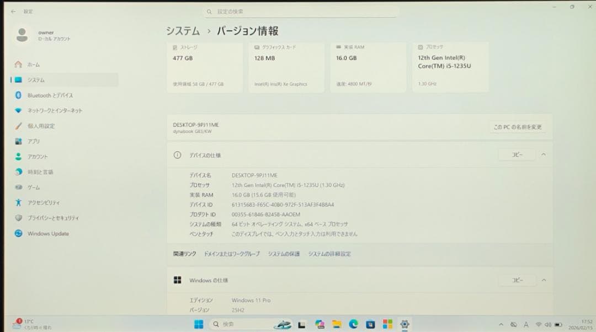Open アクセシビリティ settings
Image resolution: width=596 pixels, height=332 pixels.
(x=65, y=203)
